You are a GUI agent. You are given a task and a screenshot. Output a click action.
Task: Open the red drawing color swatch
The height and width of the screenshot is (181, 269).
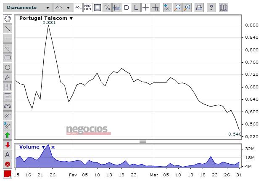pos(8,174)
